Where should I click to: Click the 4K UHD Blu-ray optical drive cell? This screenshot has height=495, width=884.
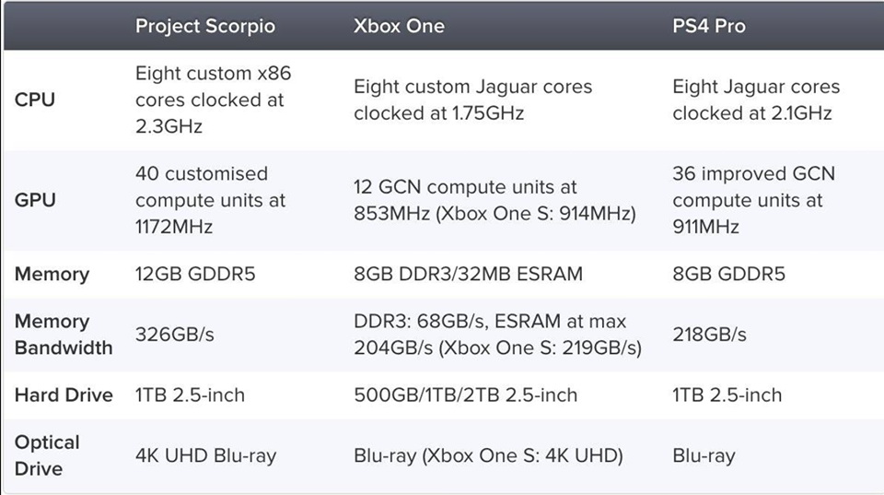(205, 455)
